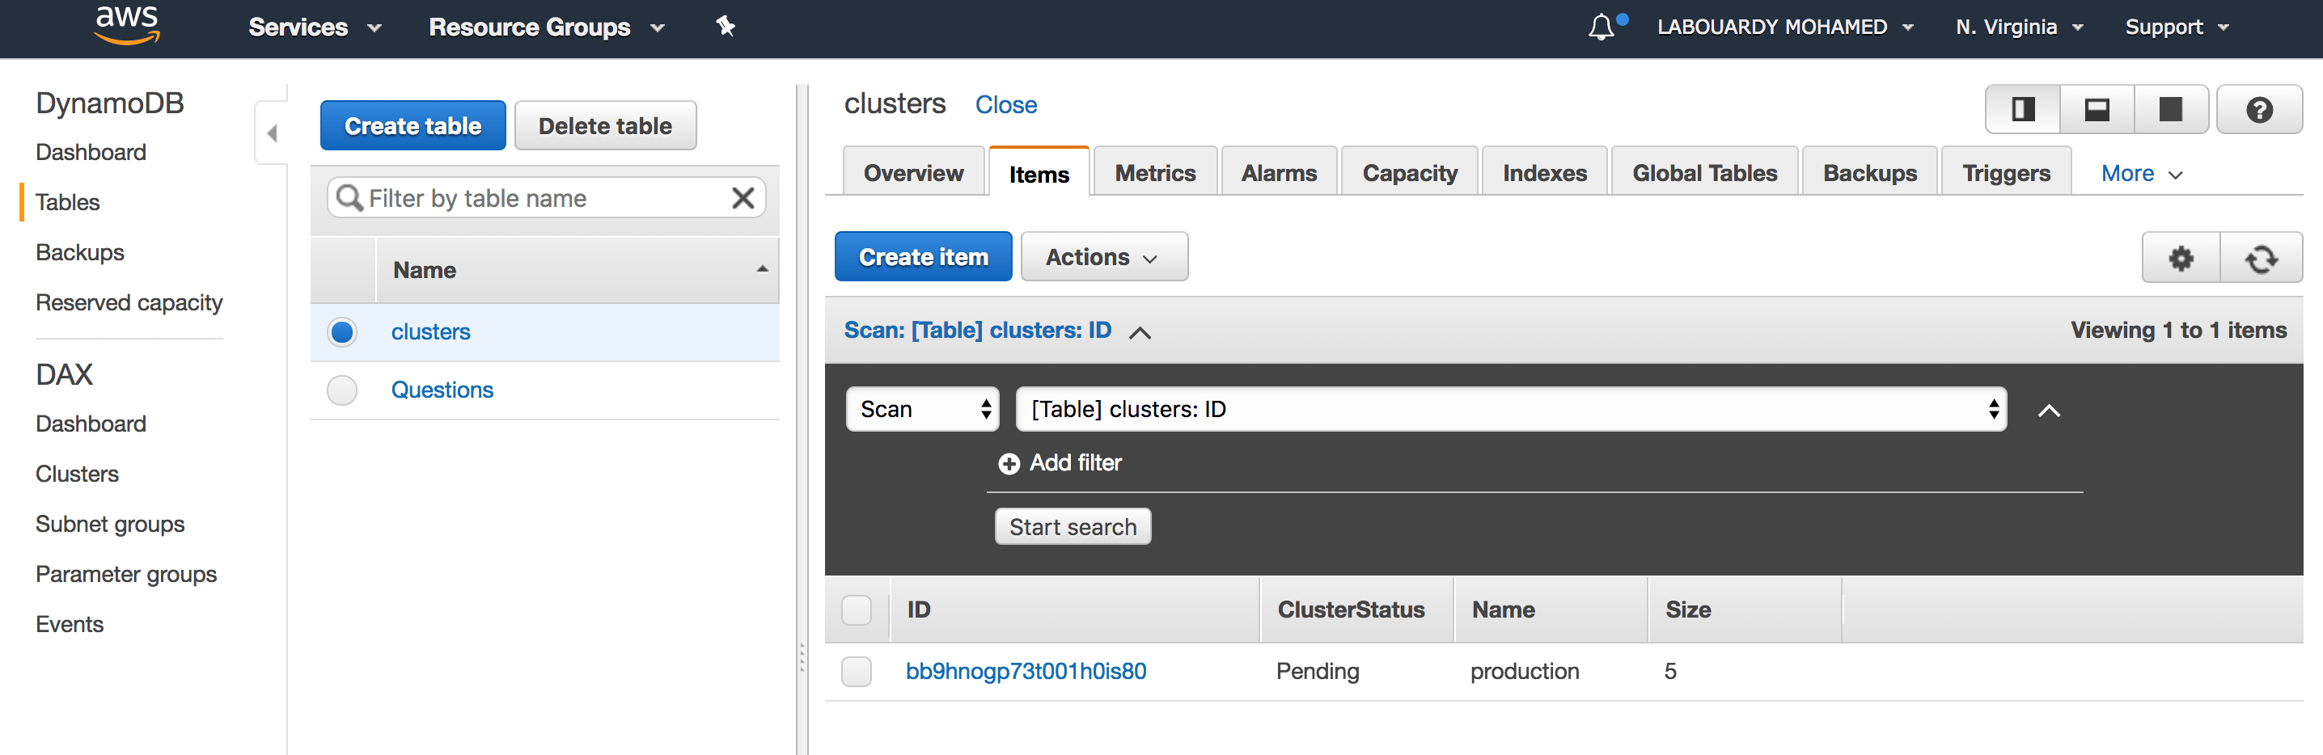Switch to side-by-side split panel view
Viewport: 2323px width, 755px height.
(x=2024, y=110)
